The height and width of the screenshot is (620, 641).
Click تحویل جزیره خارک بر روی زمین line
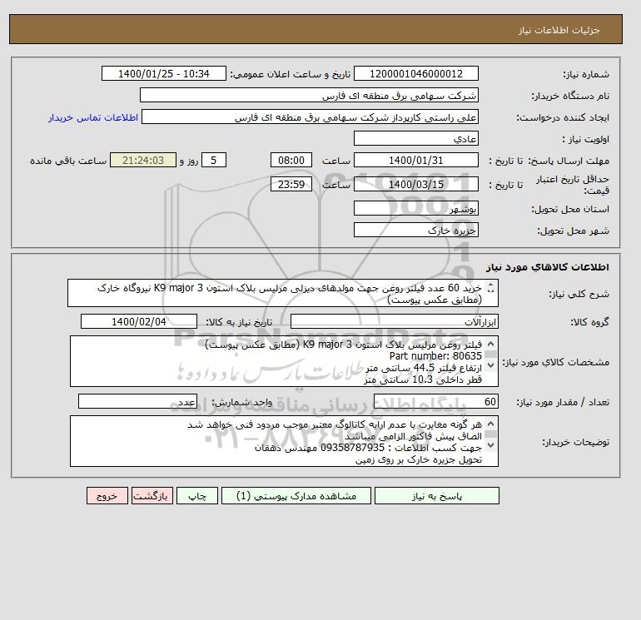419,459
